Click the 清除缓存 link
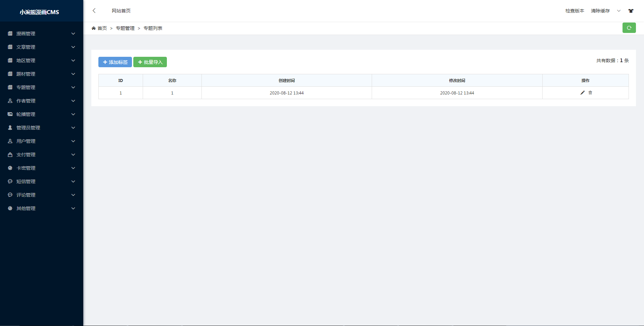644x326 pixels. pos(600,11)
